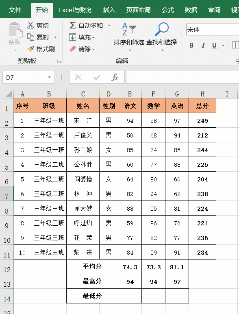Click the Borders grid icon
Image resolution: width=239 pixels, height=314 pixels.
pyautogui.click(x=235, y=45)
